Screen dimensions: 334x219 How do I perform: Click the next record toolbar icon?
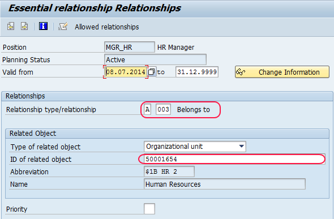[24, 27]
